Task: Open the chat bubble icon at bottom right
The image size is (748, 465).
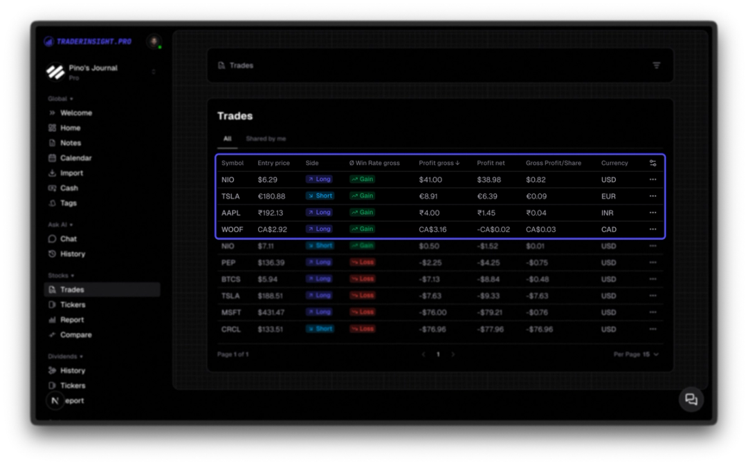Action: coord(690,399)
